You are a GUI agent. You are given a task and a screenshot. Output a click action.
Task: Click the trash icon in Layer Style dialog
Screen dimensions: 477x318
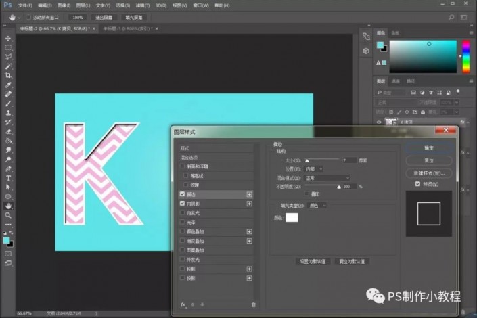(254, 304)
